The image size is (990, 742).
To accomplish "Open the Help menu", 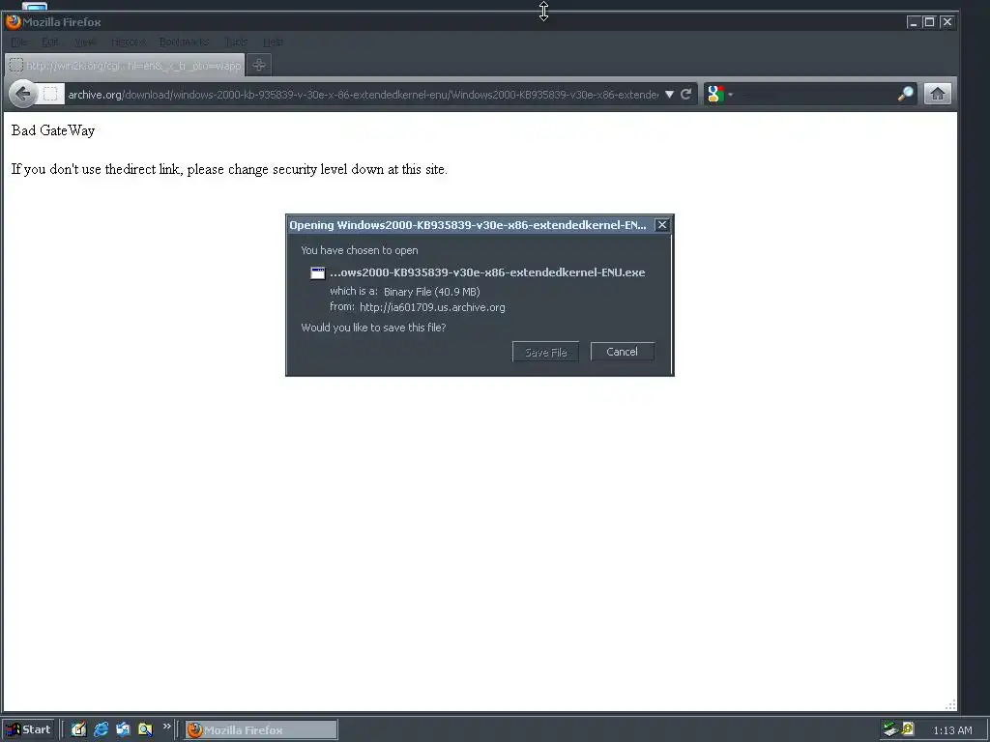I will pos(273,42).
